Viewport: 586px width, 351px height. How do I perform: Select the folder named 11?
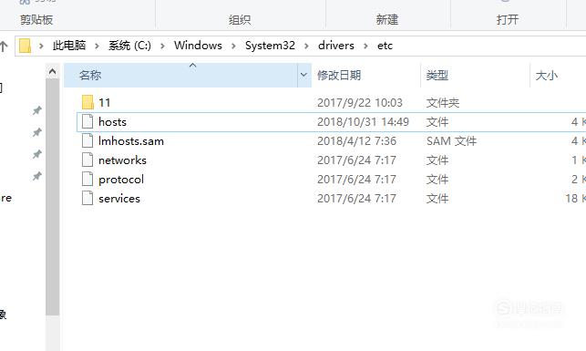(x=104, y=102)
